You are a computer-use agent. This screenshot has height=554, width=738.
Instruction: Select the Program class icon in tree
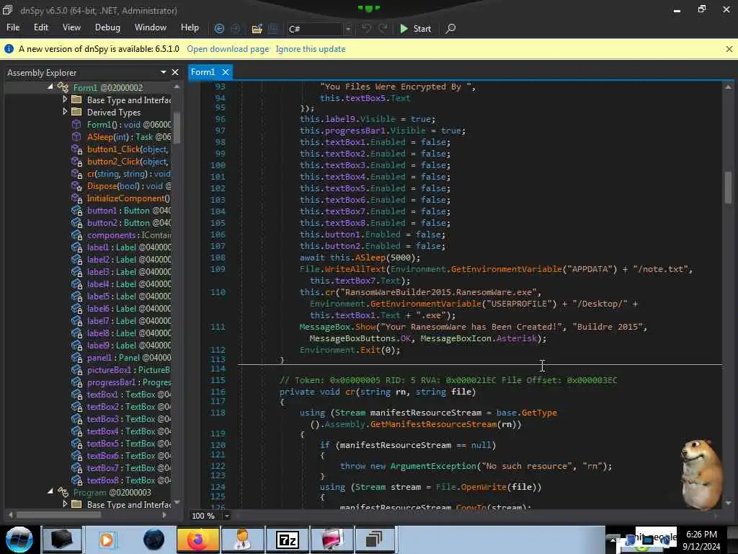(x=63, y=492)
